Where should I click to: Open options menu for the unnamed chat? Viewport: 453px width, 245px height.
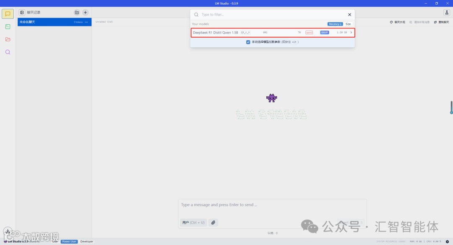86,22
